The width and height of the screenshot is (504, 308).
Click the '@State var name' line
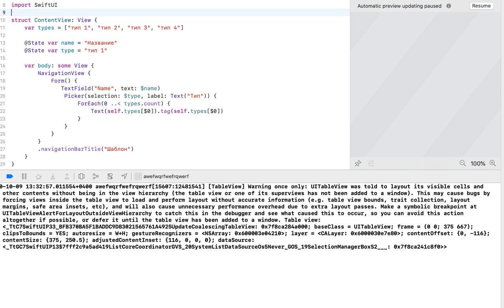click(70, 43)
